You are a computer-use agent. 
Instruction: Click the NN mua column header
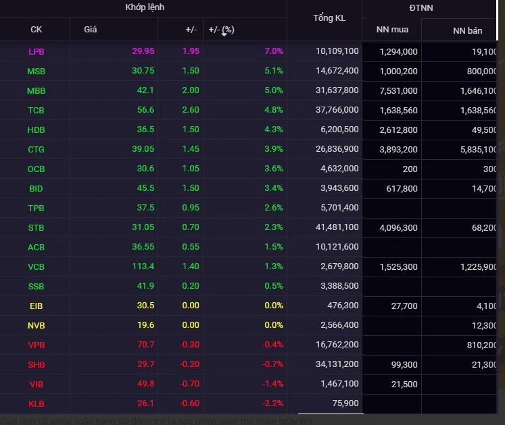[x=391, y=29]
